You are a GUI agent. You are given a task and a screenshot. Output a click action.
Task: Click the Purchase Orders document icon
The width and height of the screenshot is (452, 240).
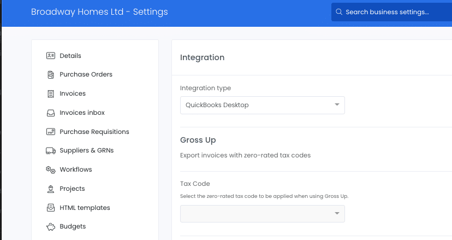point(51,74)
